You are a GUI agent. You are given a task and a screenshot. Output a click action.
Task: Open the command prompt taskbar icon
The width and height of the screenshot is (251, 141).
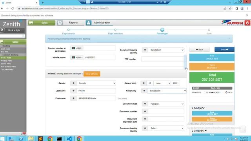pos(59,139)
